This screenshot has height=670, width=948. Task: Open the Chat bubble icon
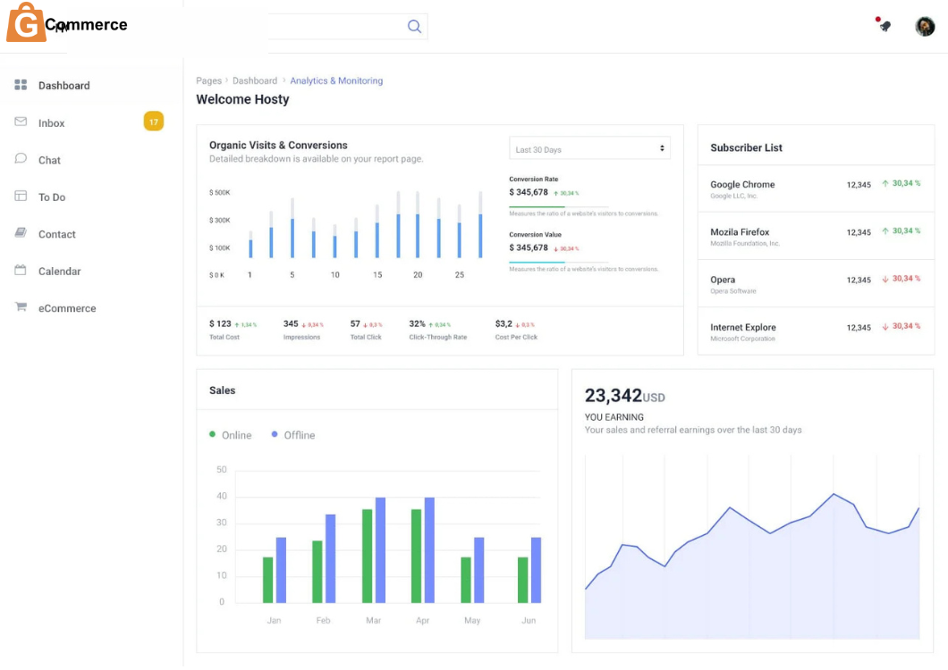21,159
